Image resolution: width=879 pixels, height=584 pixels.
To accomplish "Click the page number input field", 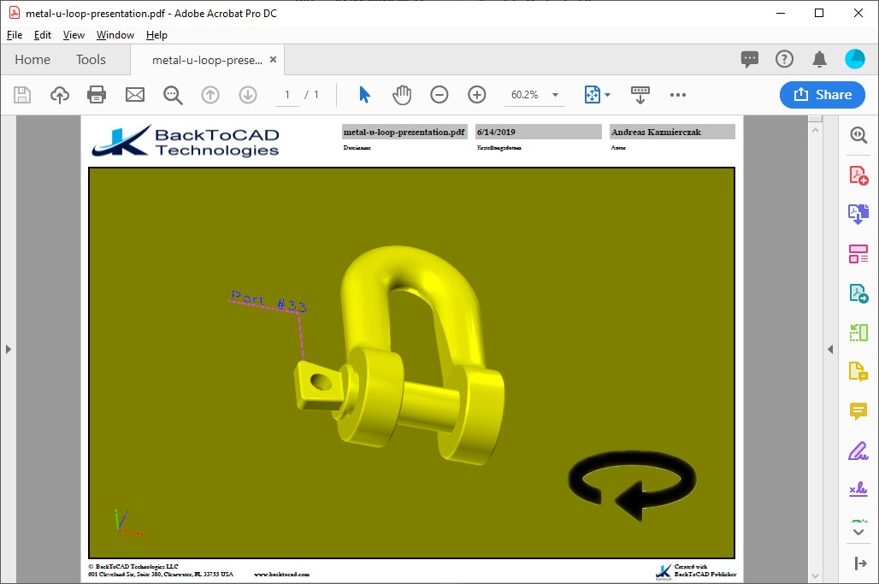I will [x=287, y=95].
